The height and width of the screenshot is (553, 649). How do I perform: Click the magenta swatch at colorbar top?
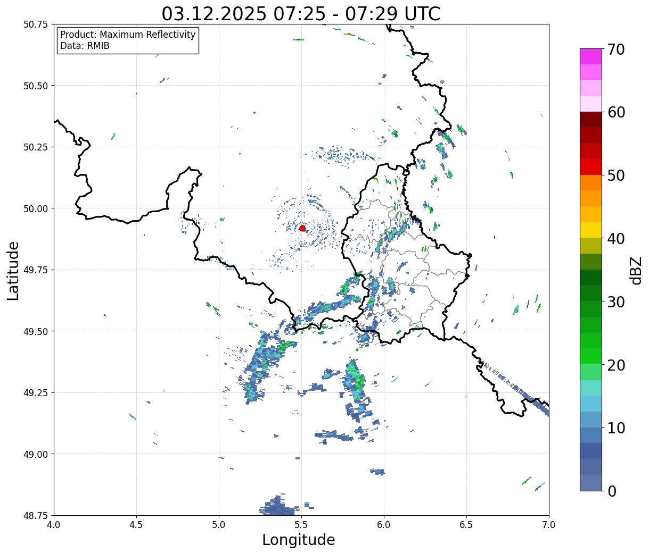(x=591, y=56)
